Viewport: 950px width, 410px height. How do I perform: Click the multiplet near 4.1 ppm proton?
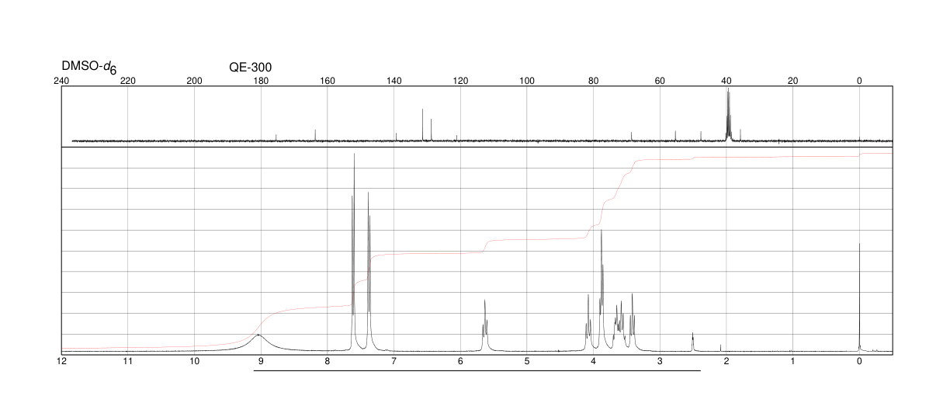[588, 323]
